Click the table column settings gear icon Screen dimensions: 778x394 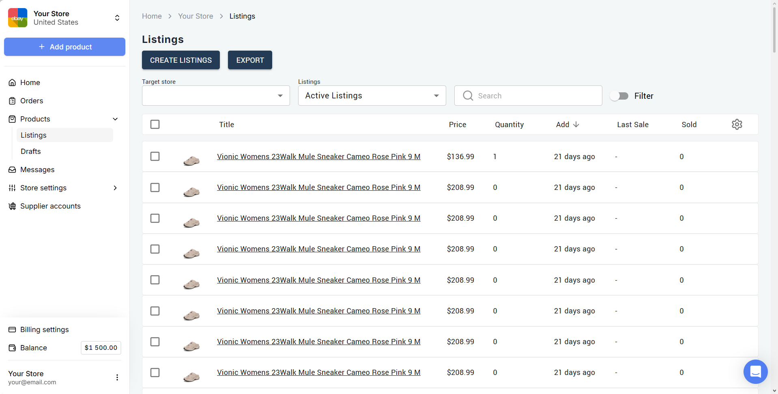(737, 124)
